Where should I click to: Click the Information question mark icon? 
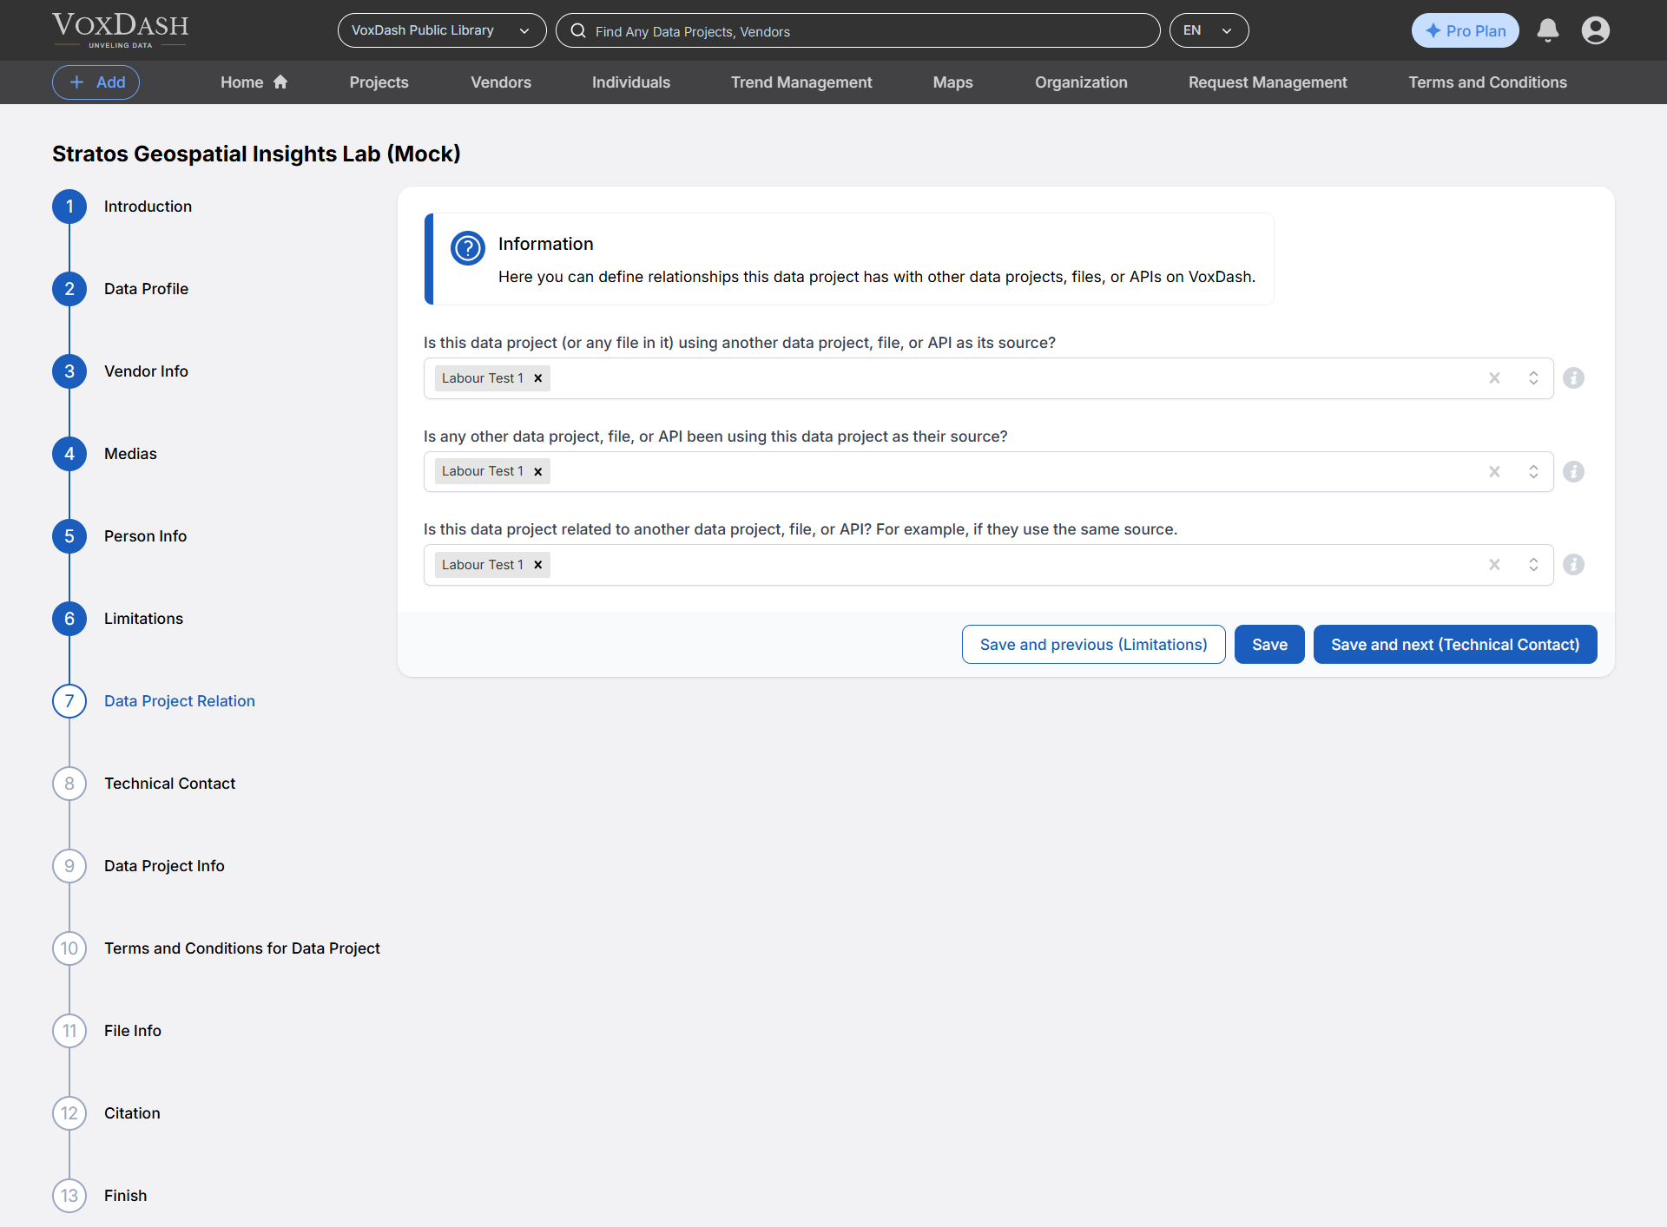tap(467, 248)
